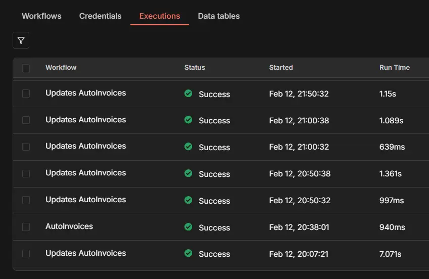Click the Run Time column header
Screen dimensions: 429x279
395,67
